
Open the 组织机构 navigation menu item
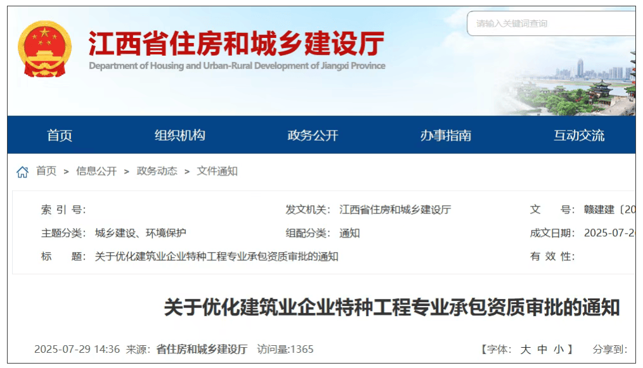[x=180, y=136]
